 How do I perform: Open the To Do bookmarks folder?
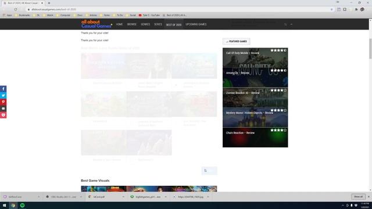click(x=118, y=15)
